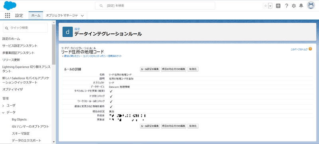Open オプティマイザ in the sidebar
This screenshot has width=319, height=144.
(12, 89)
